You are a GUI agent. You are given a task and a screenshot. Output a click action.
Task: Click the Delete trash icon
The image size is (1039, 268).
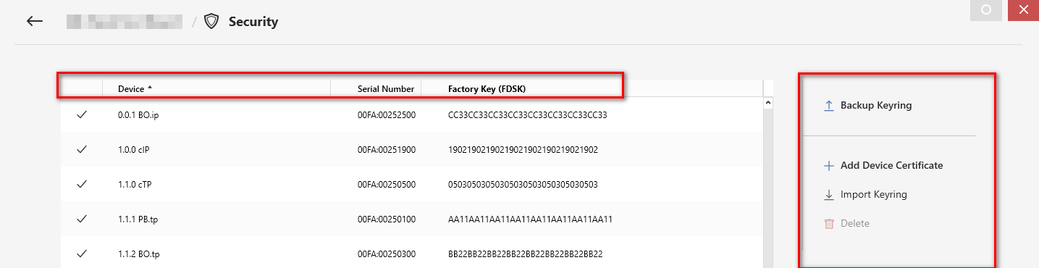coord(829,224)
